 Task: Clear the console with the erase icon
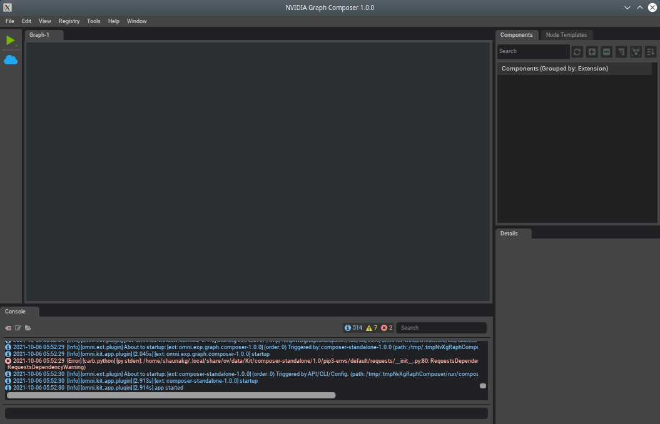click(9, 328)
